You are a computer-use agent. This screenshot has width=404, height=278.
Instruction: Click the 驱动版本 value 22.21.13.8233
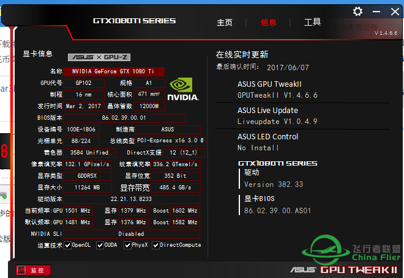point(132,199)
